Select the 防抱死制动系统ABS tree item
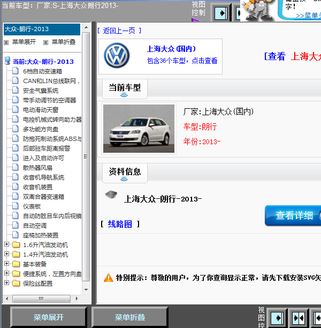 pyautogui.click(x=52, y=138)
